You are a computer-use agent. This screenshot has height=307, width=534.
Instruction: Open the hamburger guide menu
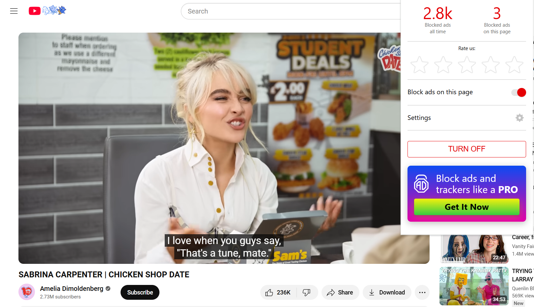pos(14,11)
